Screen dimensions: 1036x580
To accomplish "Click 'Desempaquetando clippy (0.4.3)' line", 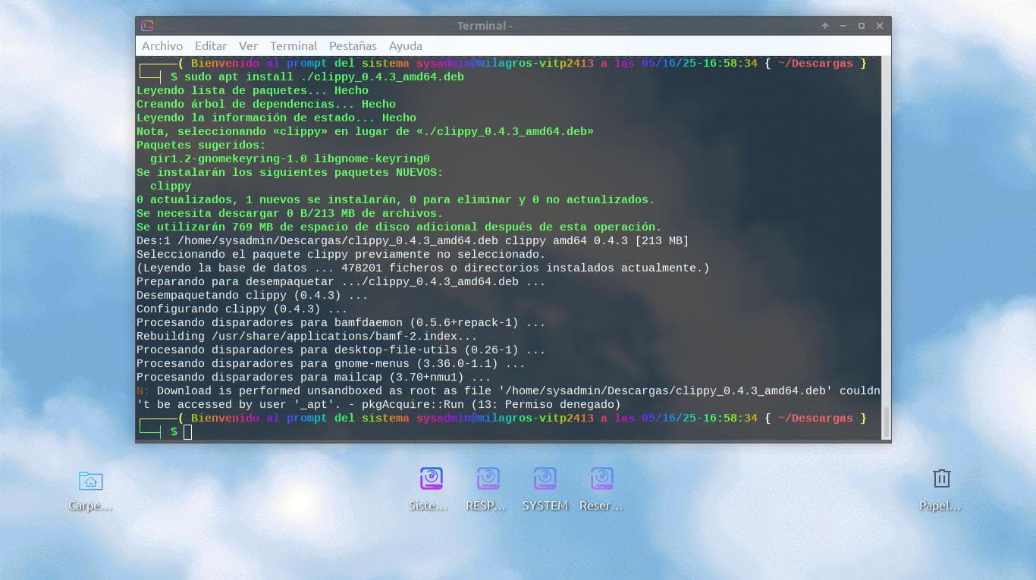I will pyautogui.click(x=253, y=295).
